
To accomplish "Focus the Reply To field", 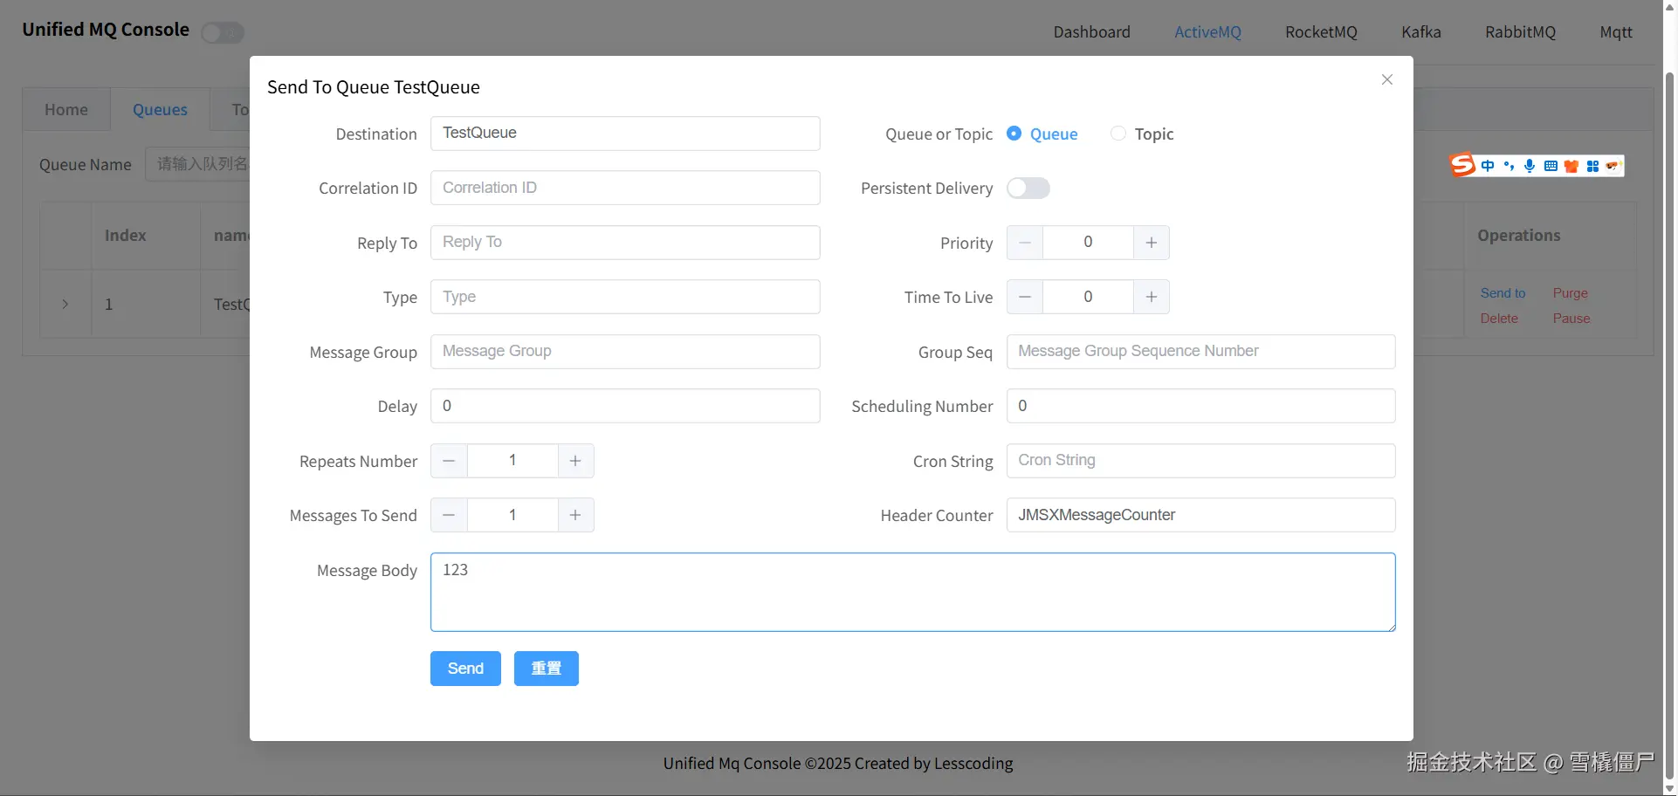I will [625, 243].
